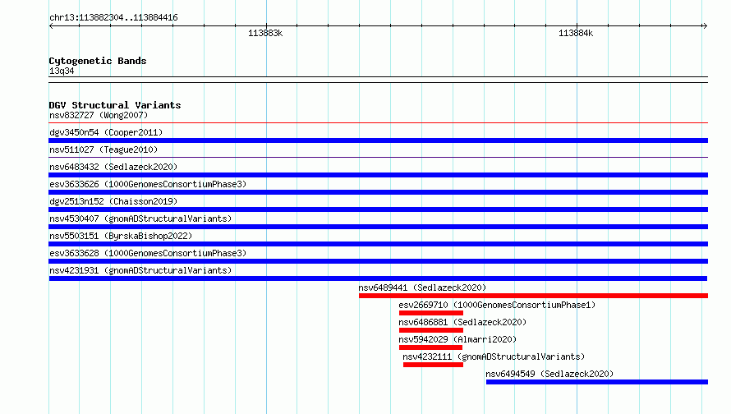Open the nsv5503151 (ByrskaBishop2022) label
Screen dimensions: 731x414
[x=121, y=236]
